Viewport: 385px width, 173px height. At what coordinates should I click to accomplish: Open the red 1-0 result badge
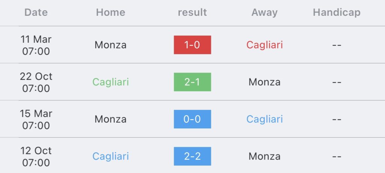192,45
